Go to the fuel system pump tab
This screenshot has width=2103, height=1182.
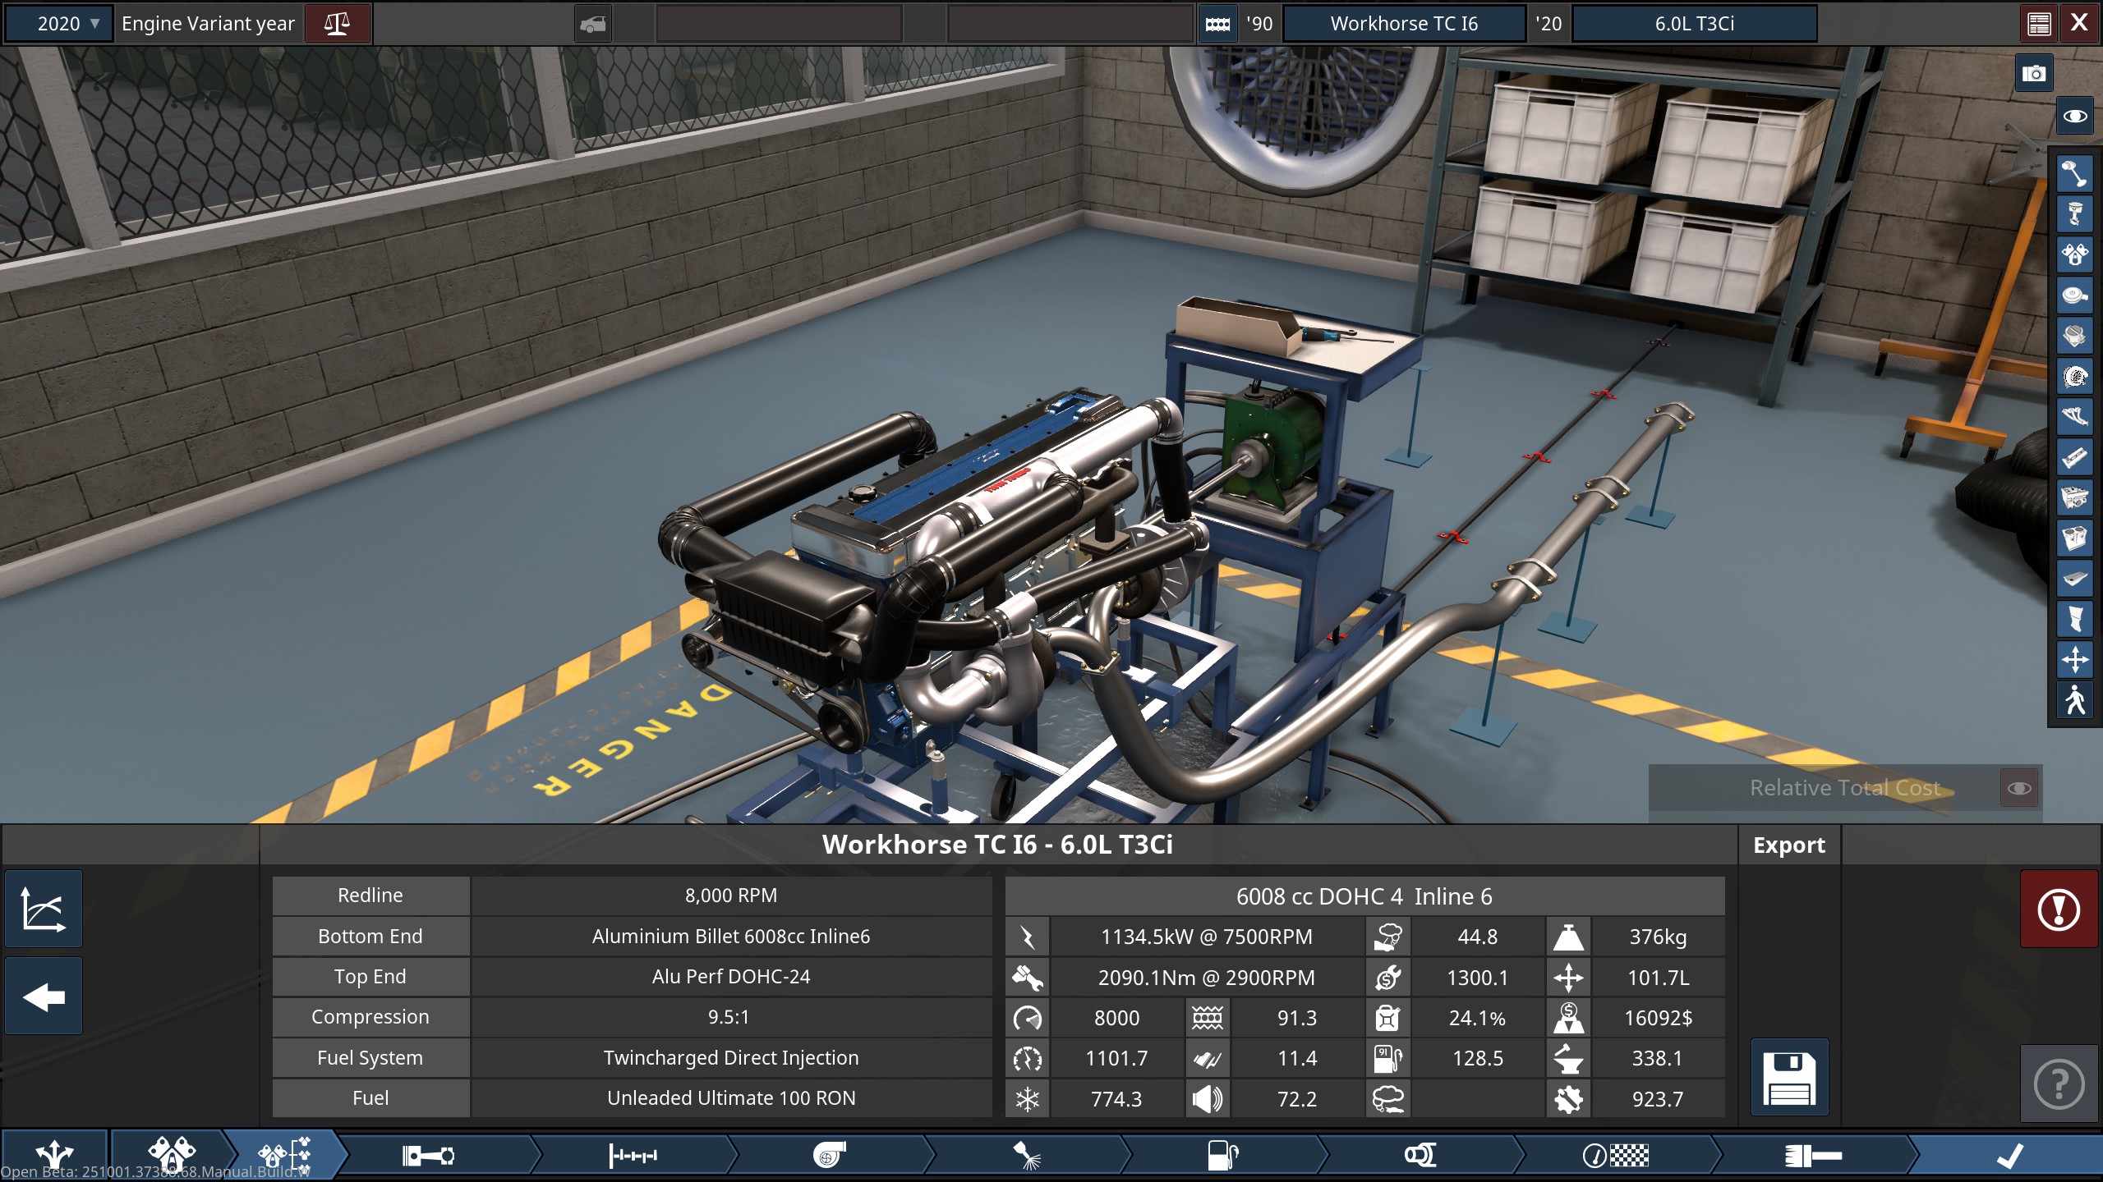click(1222, 1156)
